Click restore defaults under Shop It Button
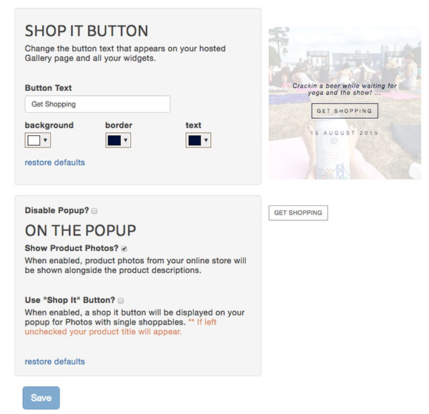Screen dimensions: 429x414 [x=54, y=163]
